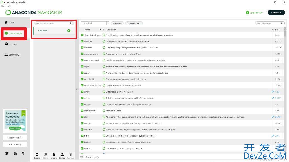Uncheck the appdirs package checkbox
289x162 pixels.
82,73
